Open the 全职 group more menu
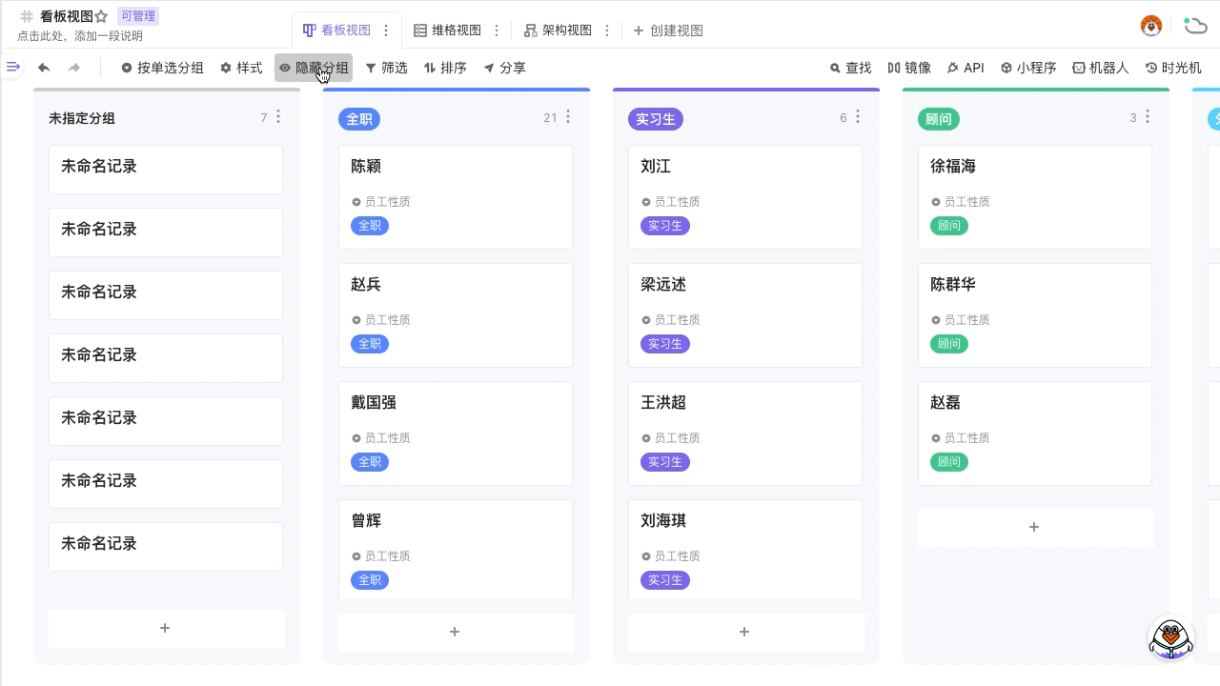The width and height of the screenshot is (1220, 686). pyautogui.click(x=568, y=116)
